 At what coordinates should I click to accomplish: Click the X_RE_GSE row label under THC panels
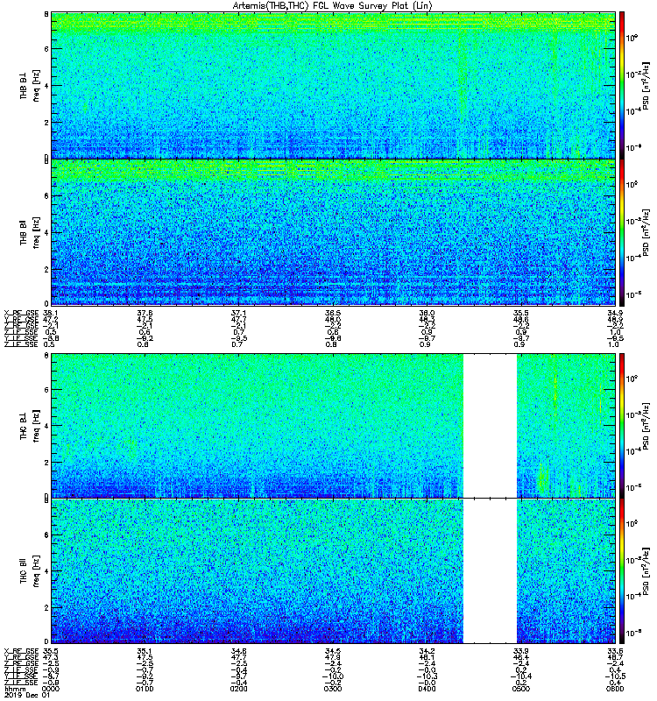[21, 651]
